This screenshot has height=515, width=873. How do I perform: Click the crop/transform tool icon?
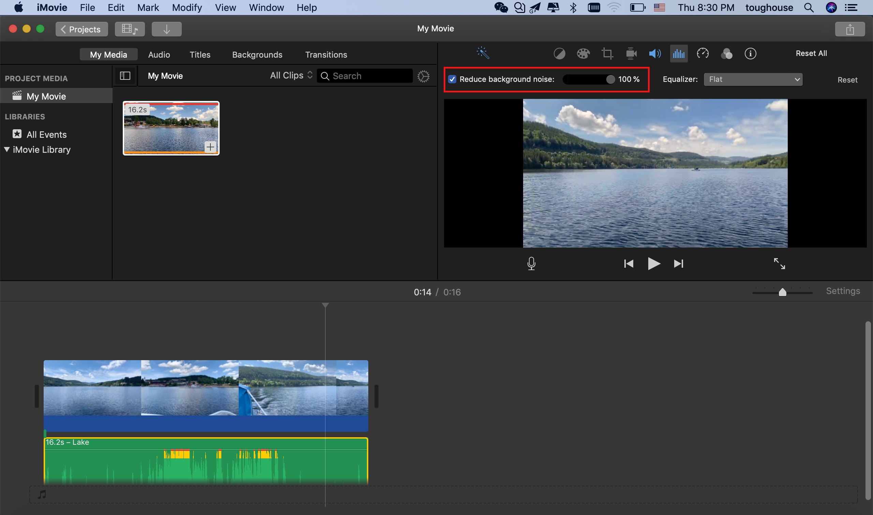[607, 53]
